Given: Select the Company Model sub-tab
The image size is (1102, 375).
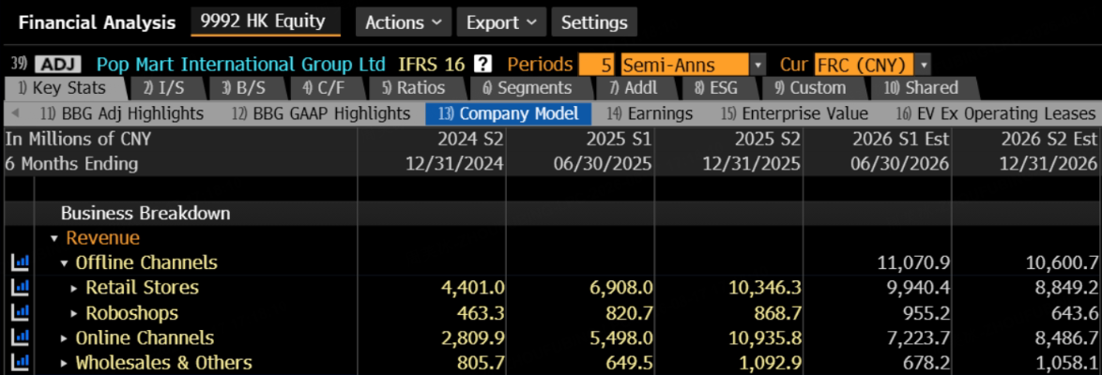Looking at the screenshot, I should pyautogui.click(x=508, y=113).
